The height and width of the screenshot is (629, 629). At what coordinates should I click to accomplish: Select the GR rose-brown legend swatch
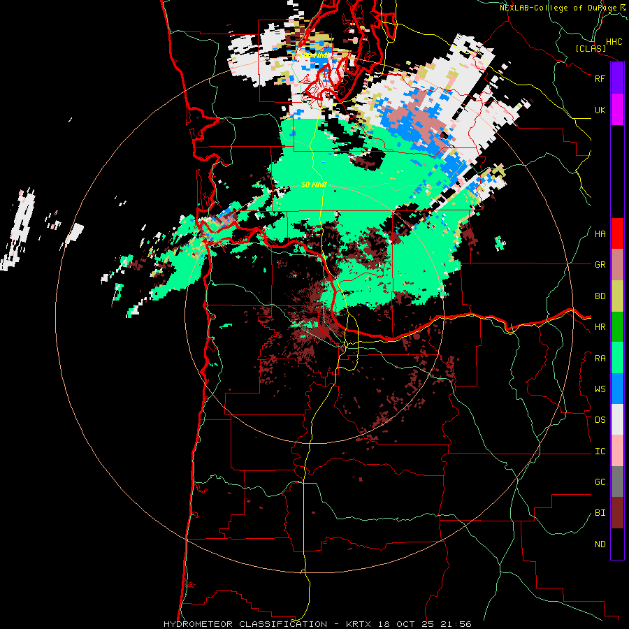pos(617,265)
